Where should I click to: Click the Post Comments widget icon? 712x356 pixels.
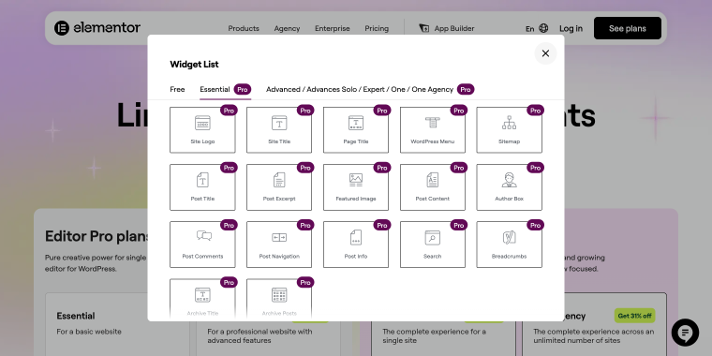click(x=204, y=236)
